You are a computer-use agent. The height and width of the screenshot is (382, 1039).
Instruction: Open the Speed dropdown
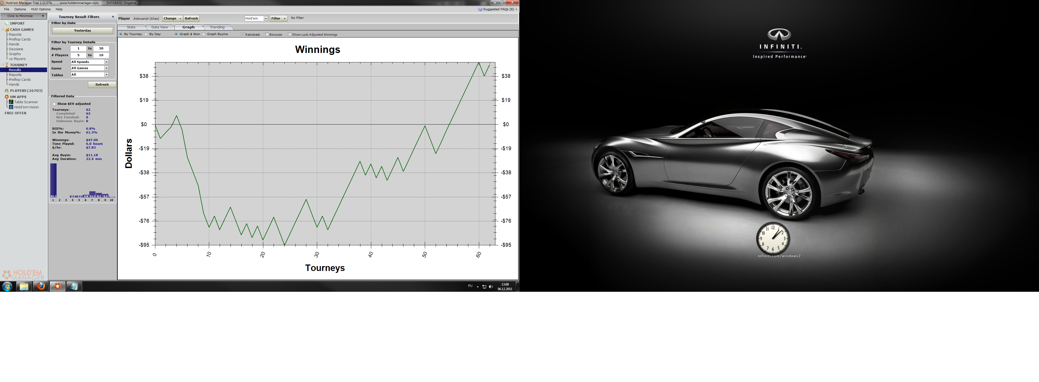107,62
